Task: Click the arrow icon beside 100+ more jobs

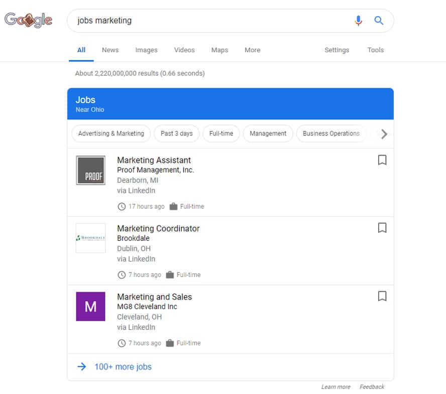Action: (x=82, y=366)
